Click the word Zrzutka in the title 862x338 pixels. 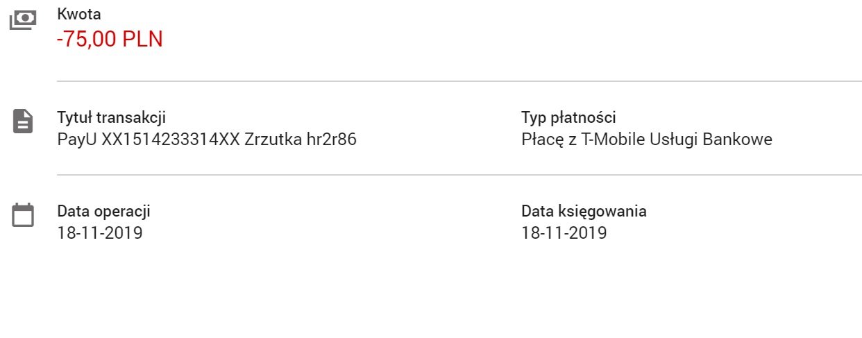click(x=273, y=140)
